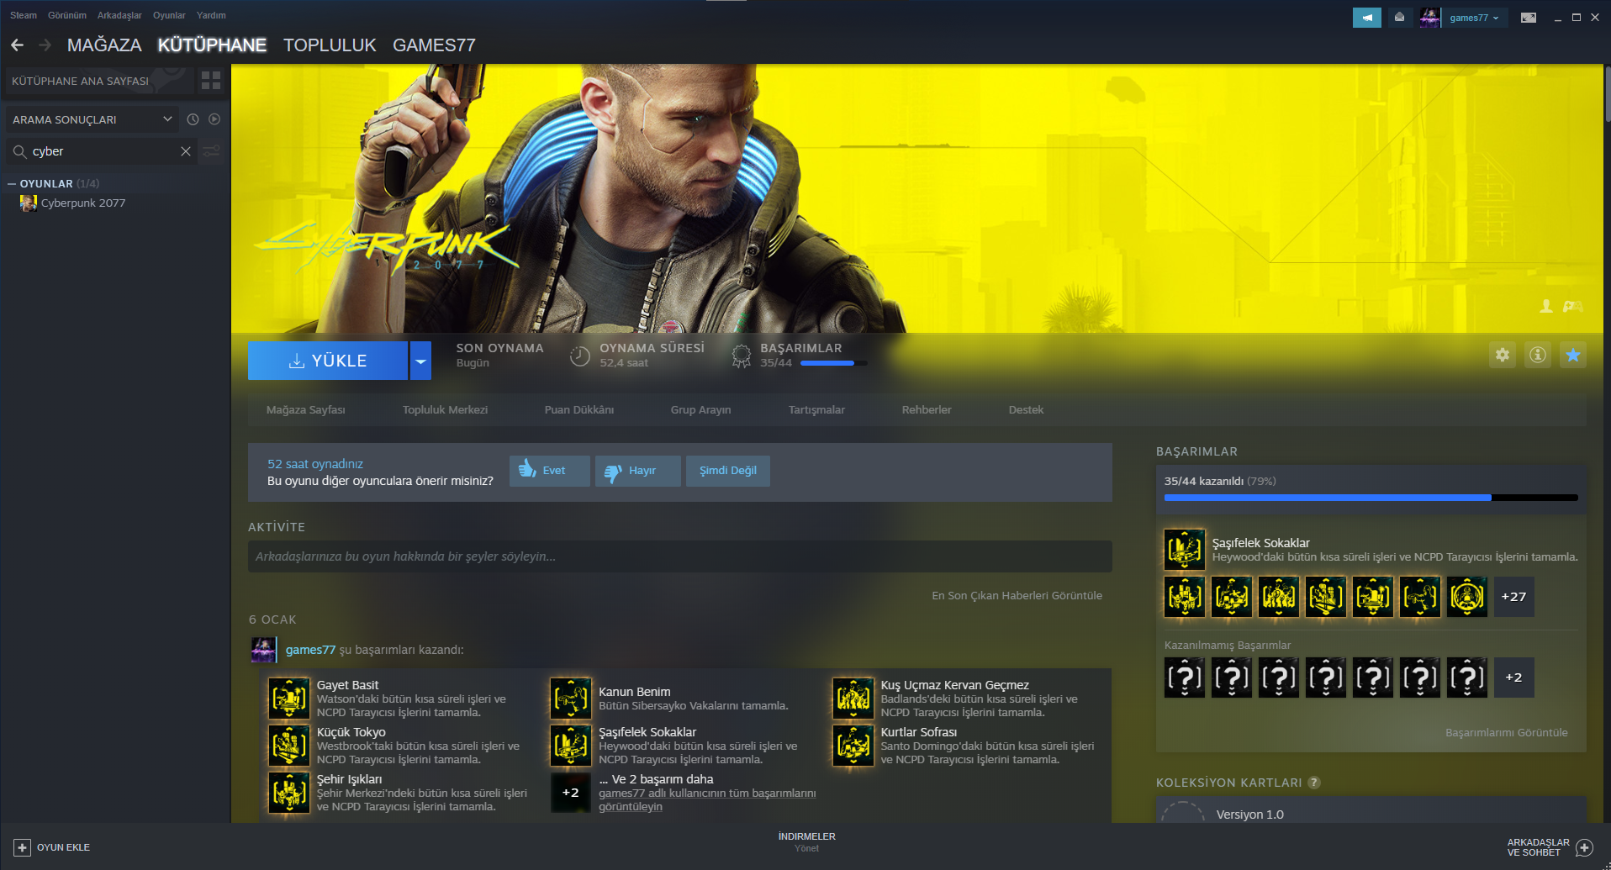Switch to the Mağaza tab

[x=104, y=45]
